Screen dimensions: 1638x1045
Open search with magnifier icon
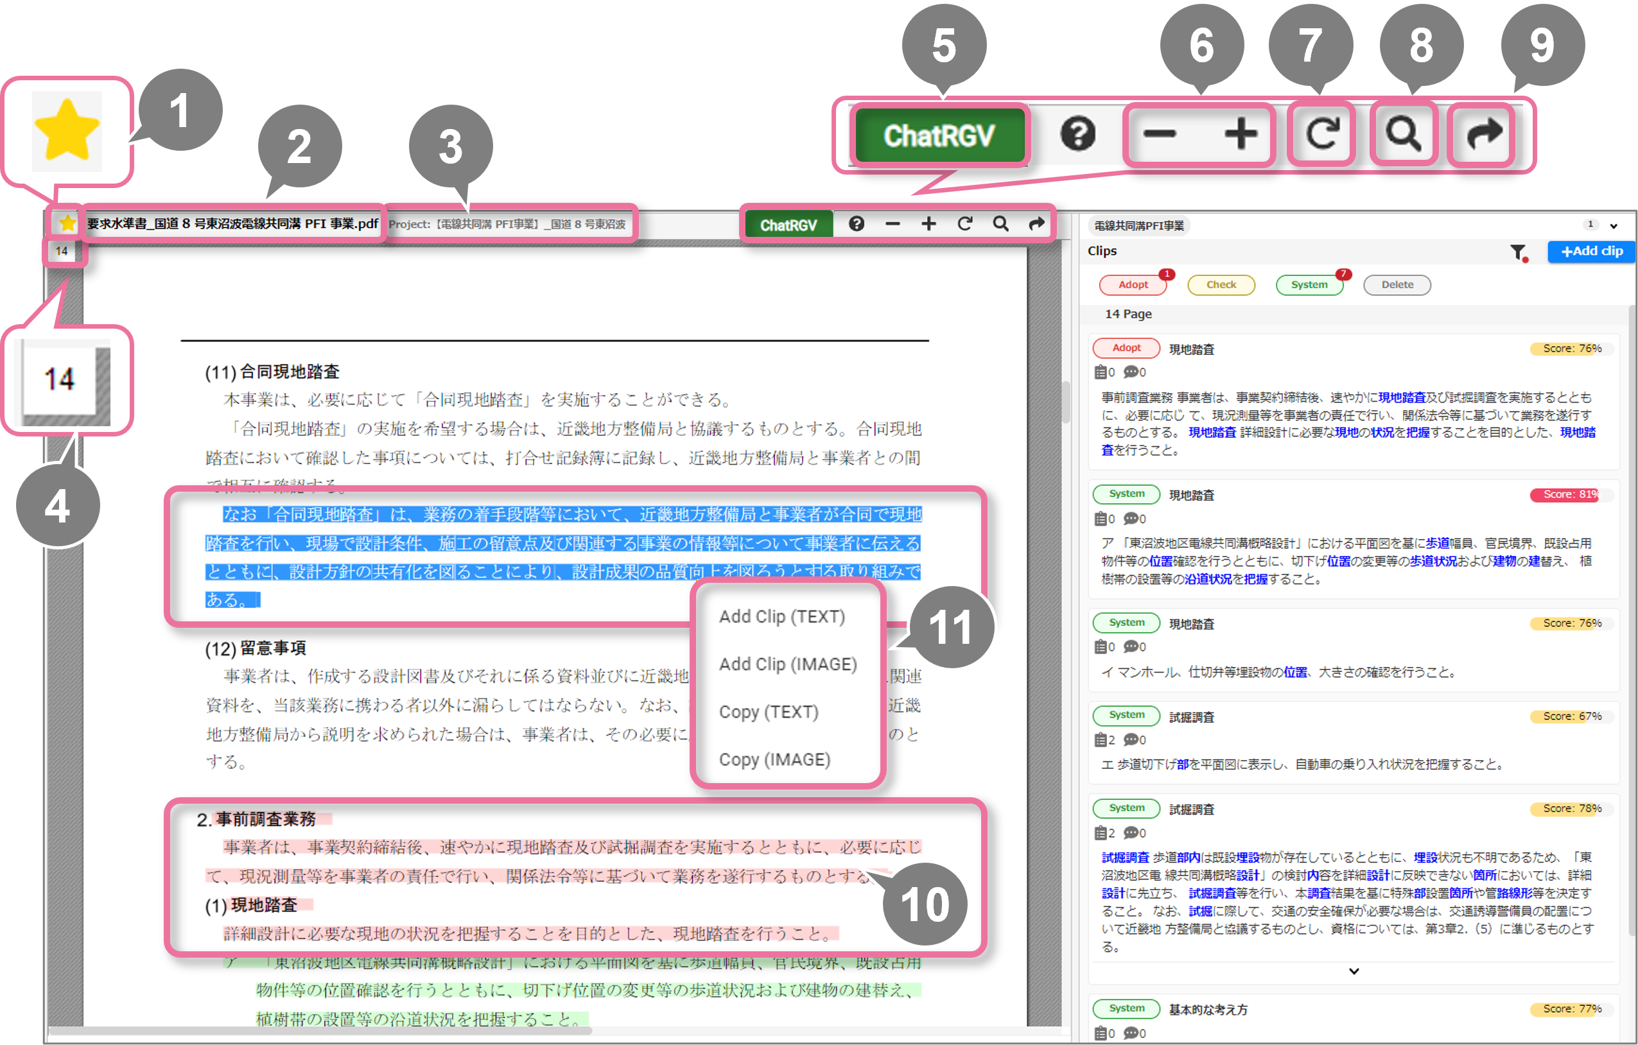point(1000,223)
